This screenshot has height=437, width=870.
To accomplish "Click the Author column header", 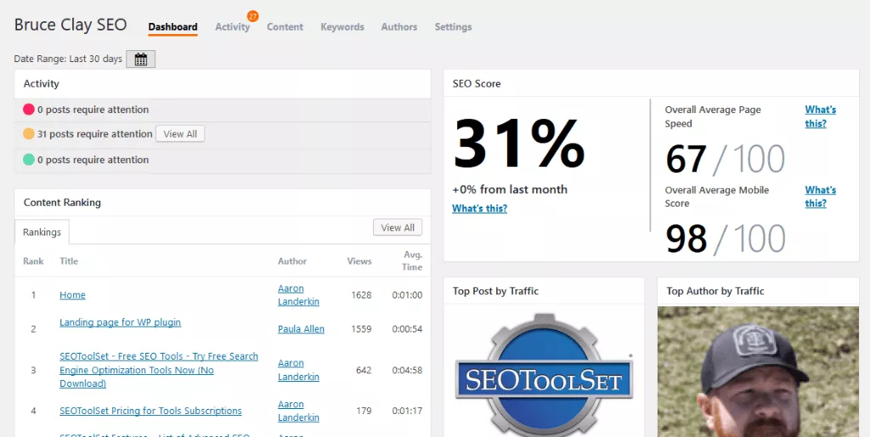I will click(292, 261).
